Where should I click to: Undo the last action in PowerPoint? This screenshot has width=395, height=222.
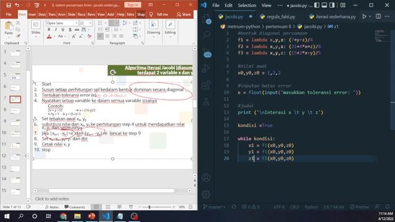point(17,5)
